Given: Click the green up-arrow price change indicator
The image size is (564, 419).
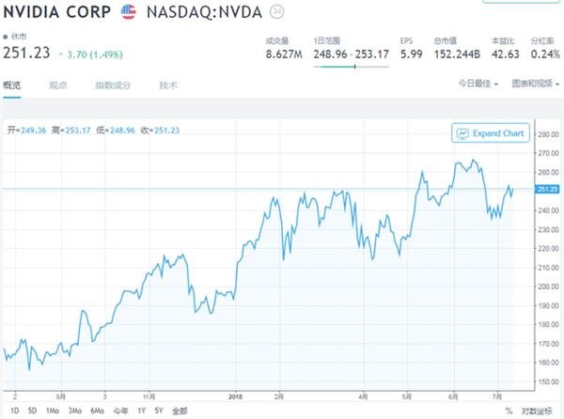Looking at the screenshot, I should tap(61, 54).
